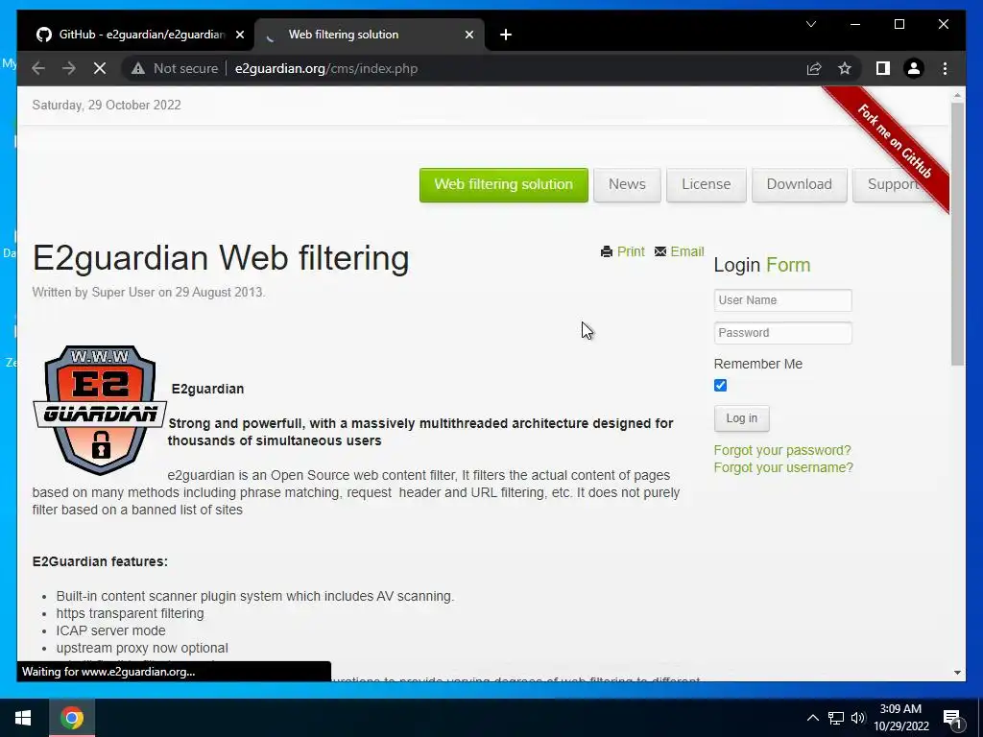983x737 pixels.
Task: Open the tab search chevron
Action: pyautogui.click(x=811, y=24)
